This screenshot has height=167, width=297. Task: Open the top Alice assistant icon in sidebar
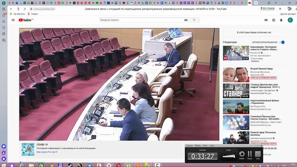tap(4, 147)
